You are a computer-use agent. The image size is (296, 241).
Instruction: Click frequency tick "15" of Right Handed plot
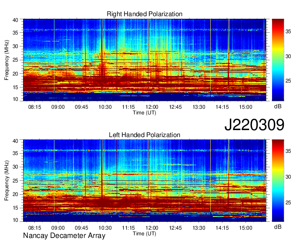pyautogui.click(x=15, y=87)
